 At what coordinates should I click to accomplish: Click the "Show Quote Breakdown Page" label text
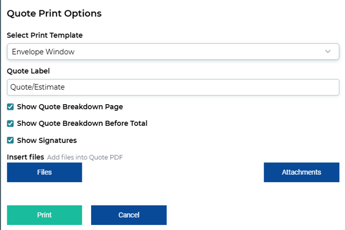(70, 107)
